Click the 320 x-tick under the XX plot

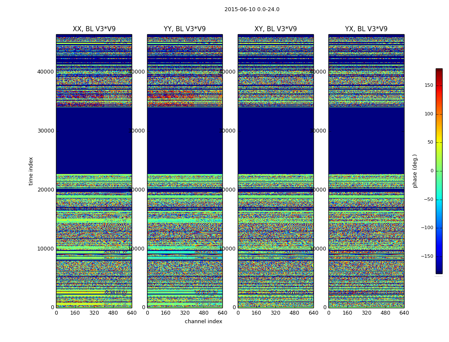tap(94, 313)
